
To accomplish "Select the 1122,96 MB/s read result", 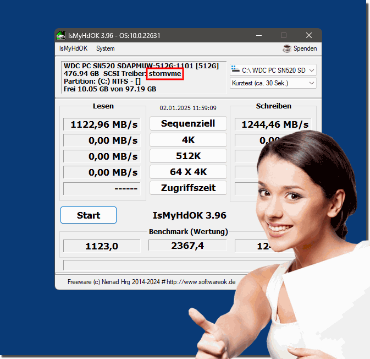I will 102,124.
